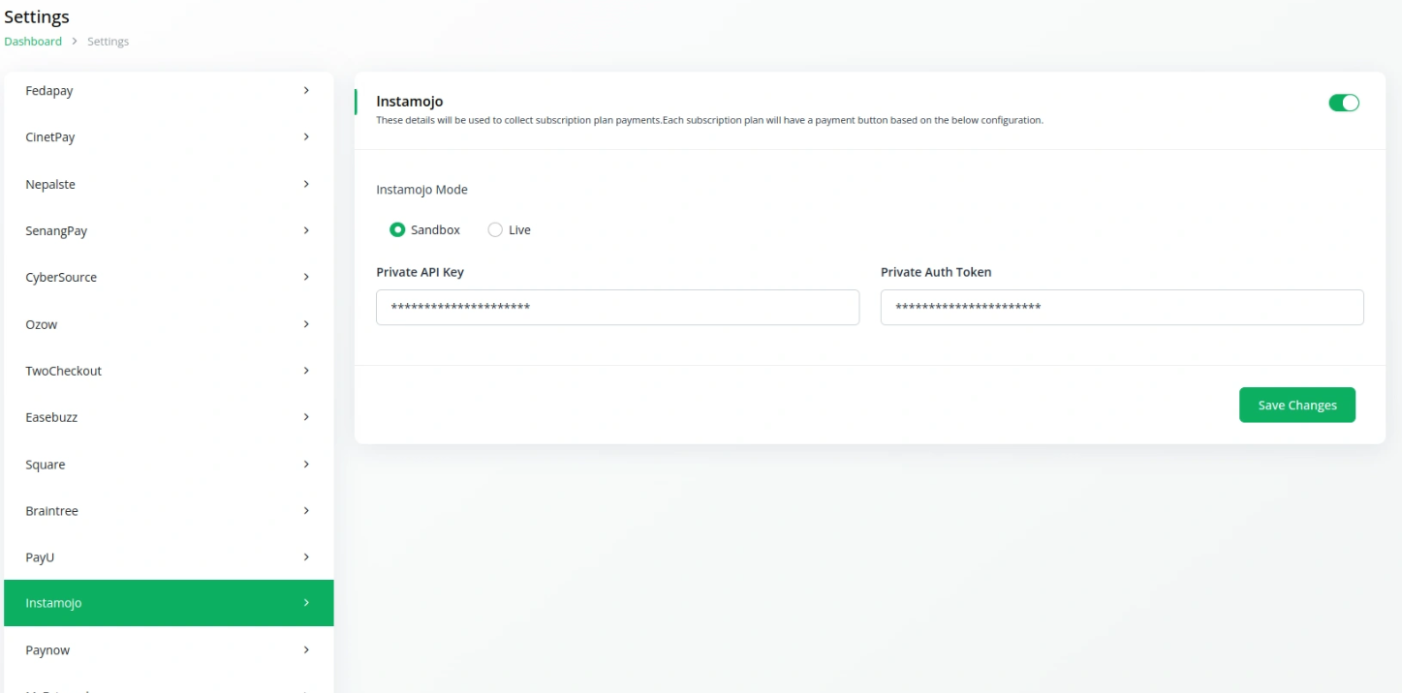Image resolution: width=1402 pixels, height=693 pixels.
Task: Focus the Private API Key field
Action: [617, 307]
